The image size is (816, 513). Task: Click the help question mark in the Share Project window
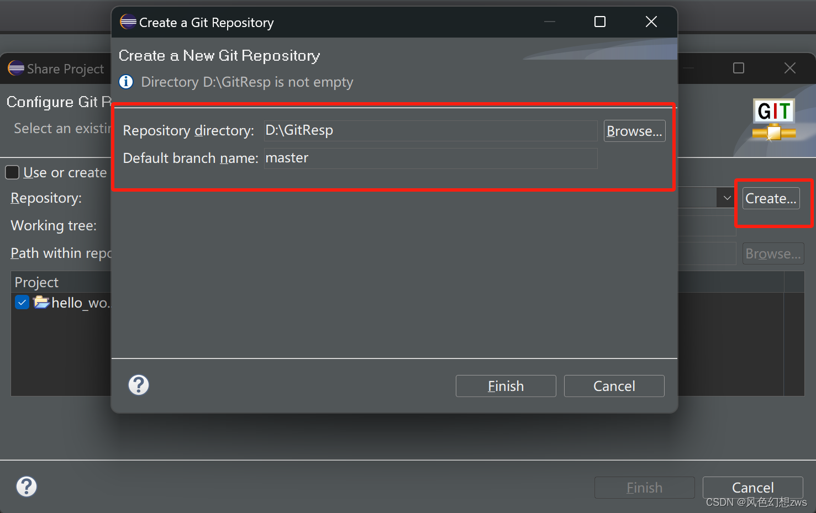[26, 486]
